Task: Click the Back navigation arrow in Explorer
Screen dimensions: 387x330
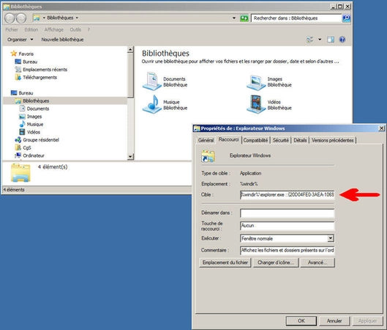Action: [x=10, y=18]
